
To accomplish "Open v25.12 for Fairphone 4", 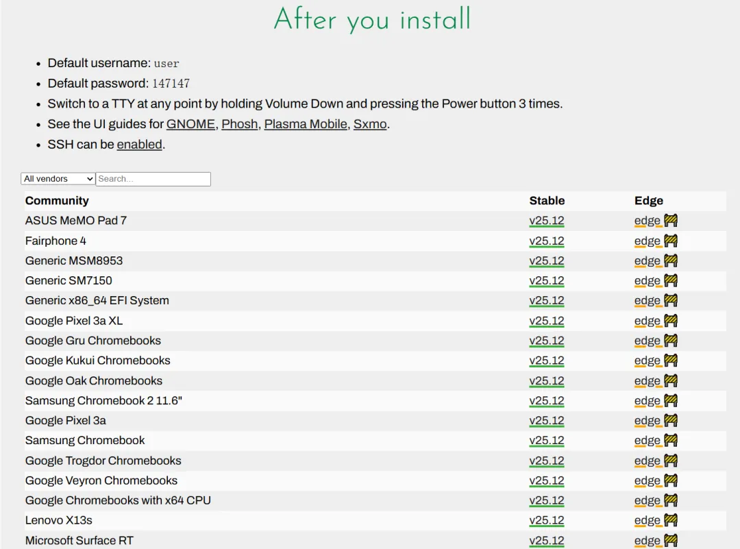I will coord(547,241).
